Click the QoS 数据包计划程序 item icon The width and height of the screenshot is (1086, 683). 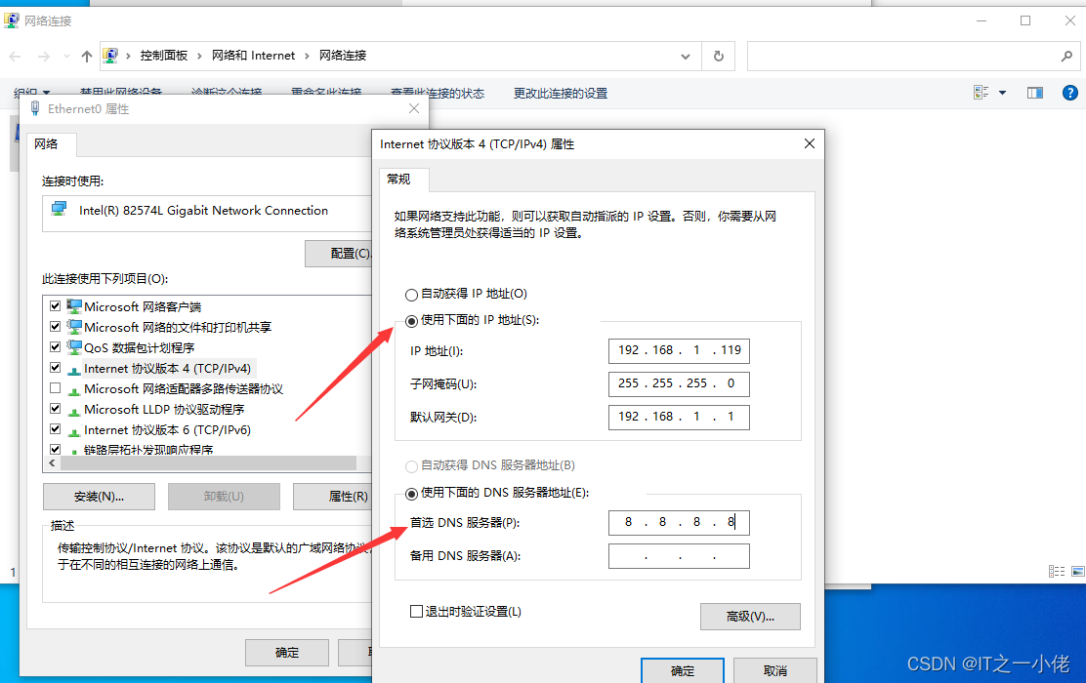pos(74,346)
